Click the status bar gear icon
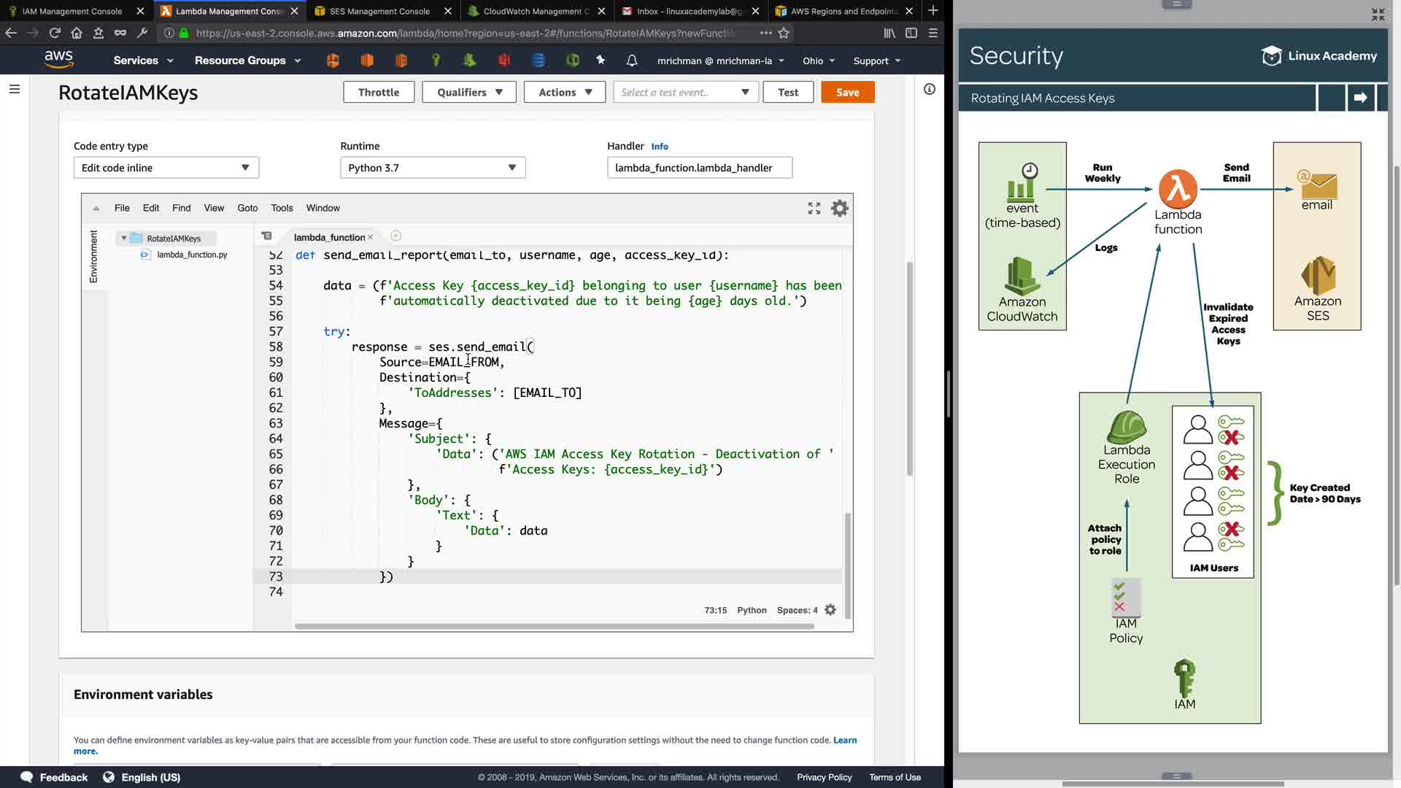 830,610
